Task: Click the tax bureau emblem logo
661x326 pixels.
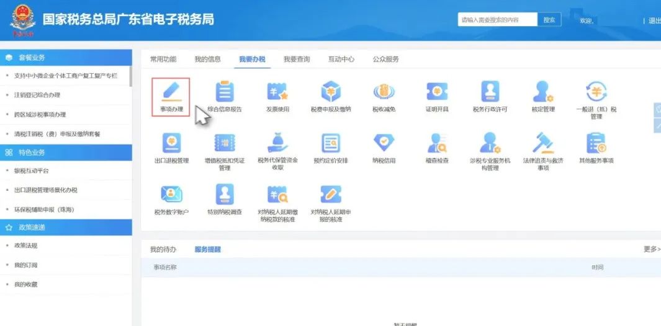Action: coord(23,20)
